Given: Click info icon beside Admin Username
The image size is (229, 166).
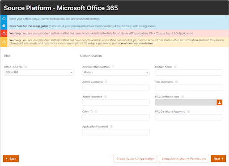Looking at the screenshot, I should [x=106, y=82].
